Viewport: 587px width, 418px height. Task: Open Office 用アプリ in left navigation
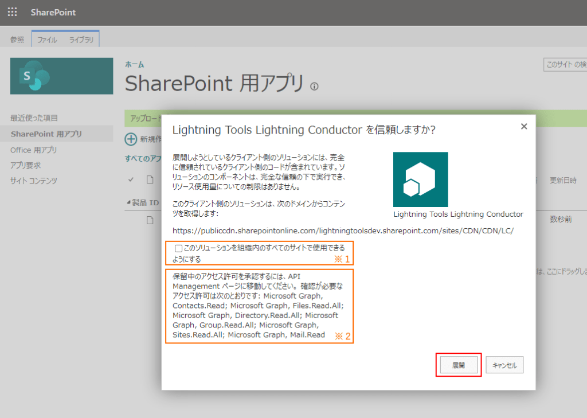click(33, 150)
